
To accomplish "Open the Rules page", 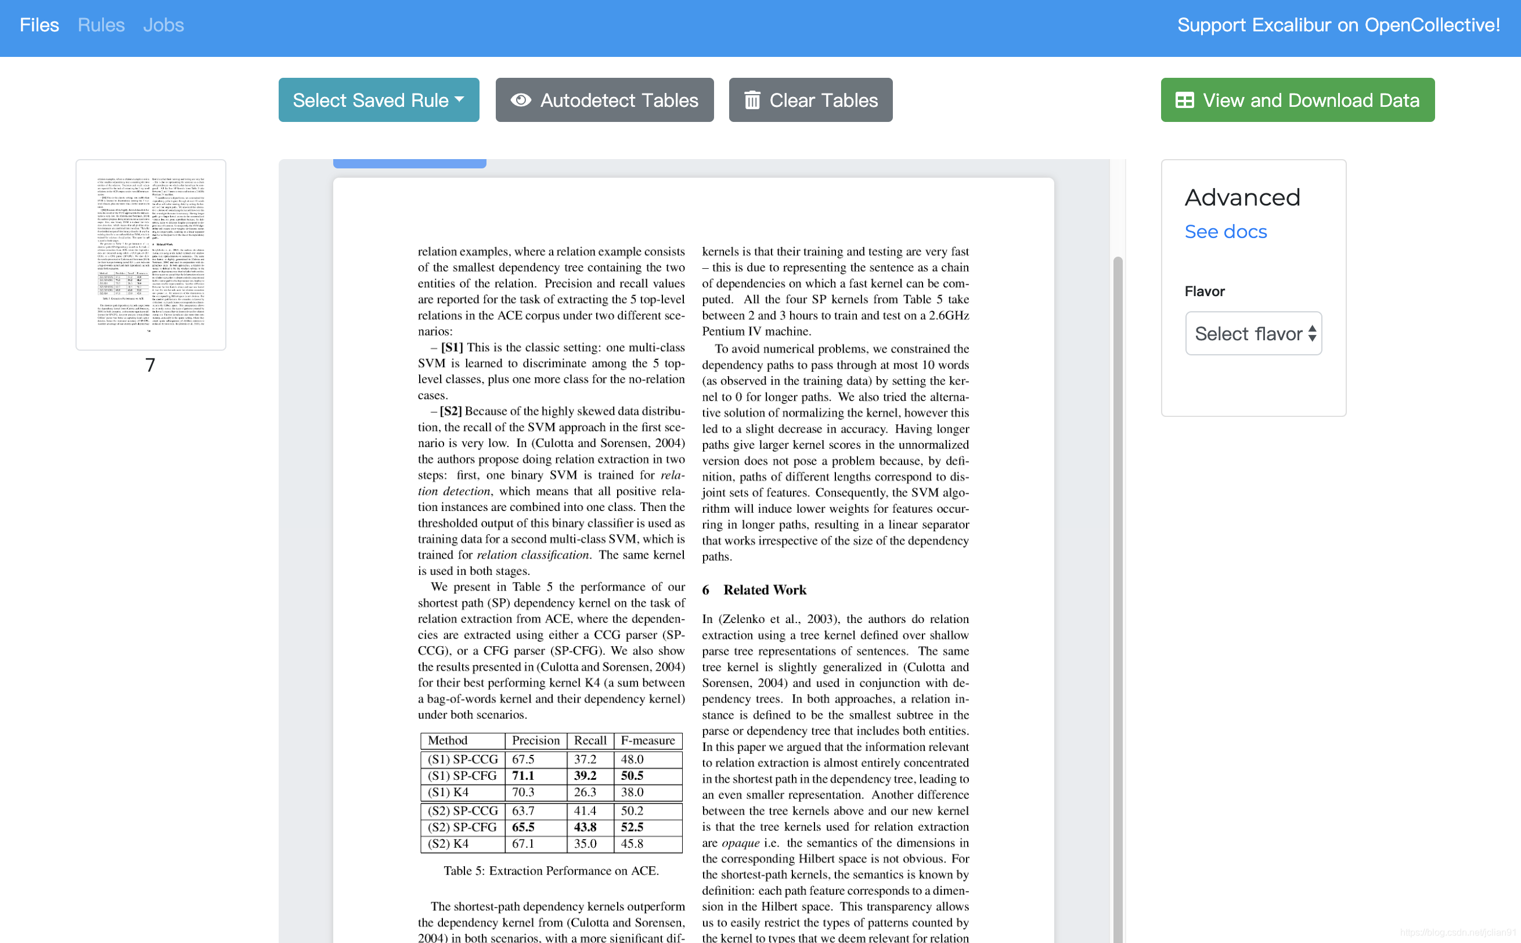I will coord(101,25).
